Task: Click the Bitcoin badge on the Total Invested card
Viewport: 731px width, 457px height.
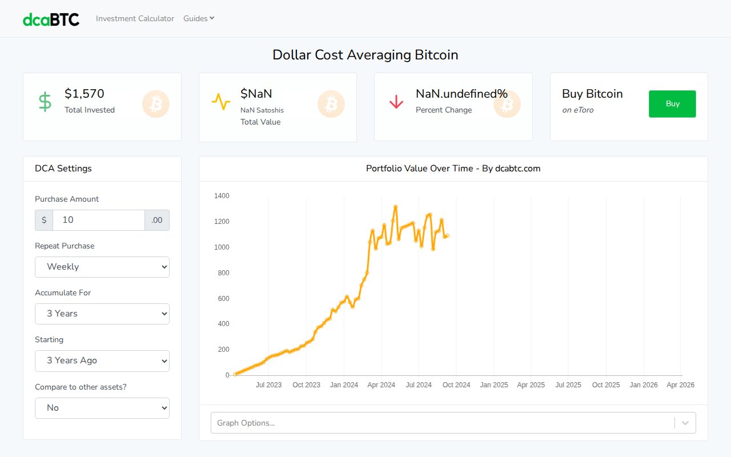Action: coord(156,104)
